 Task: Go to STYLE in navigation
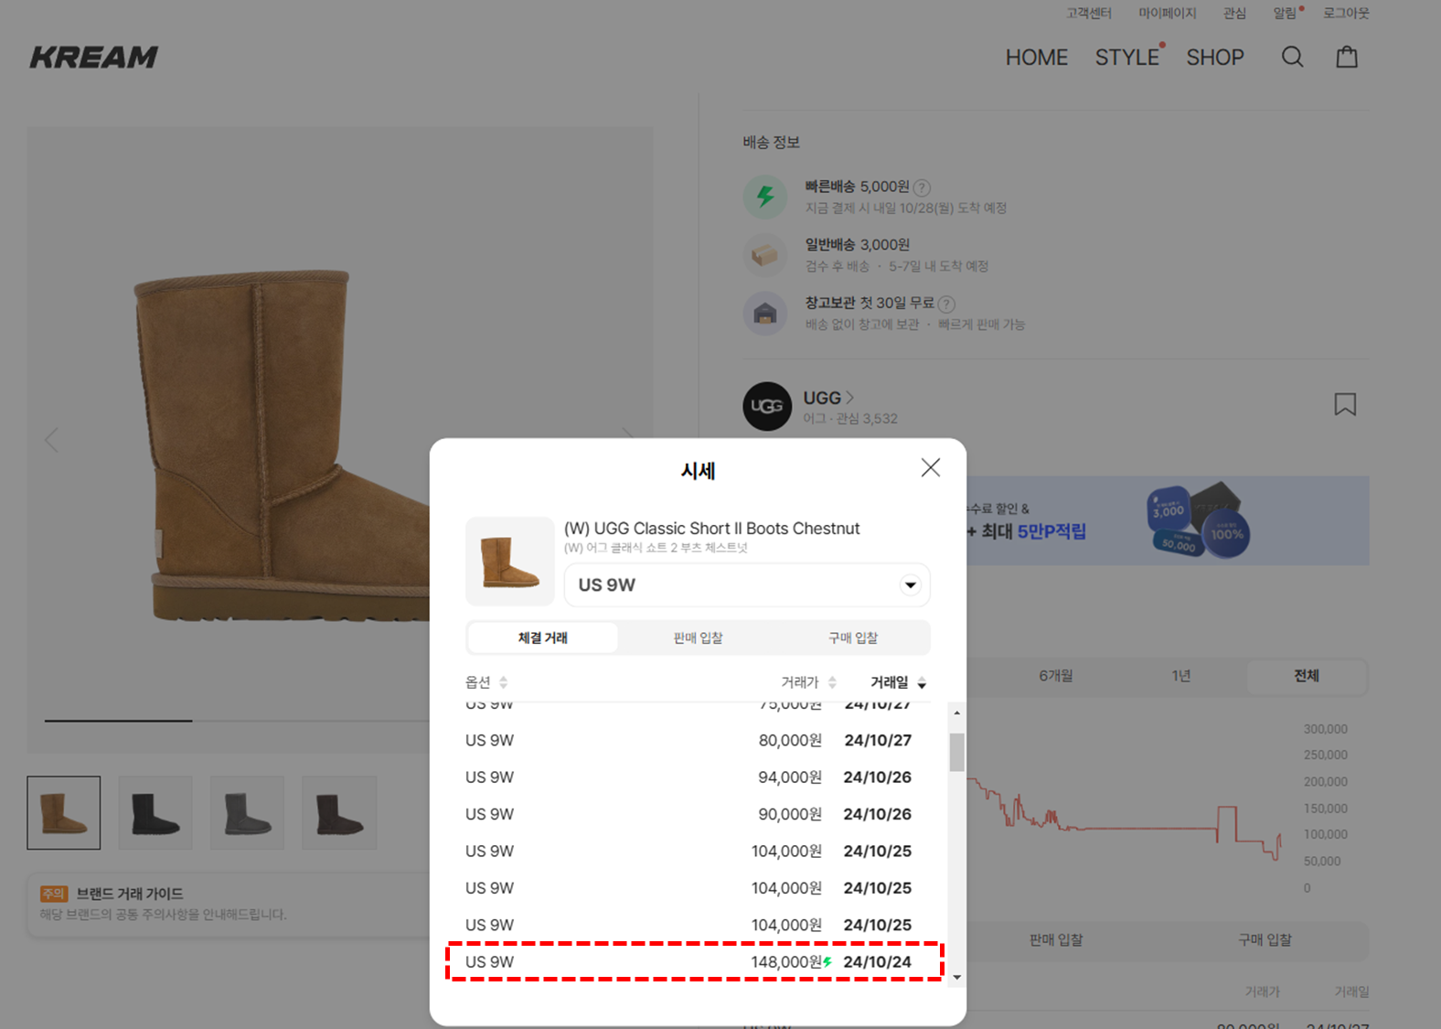(x=1127, y=58)
